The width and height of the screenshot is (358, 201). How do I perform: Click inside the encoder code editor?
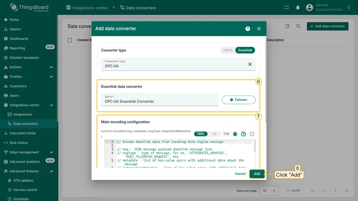(x=179, y=154)
